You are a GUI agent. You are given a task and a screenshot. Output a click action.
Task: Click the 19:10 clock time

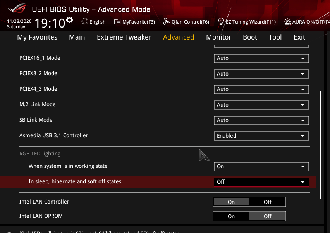click(x=50, y=23)
